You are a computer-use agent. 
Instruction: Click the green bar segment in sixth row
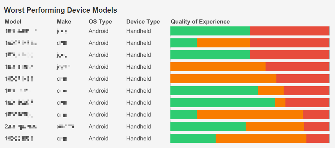[214, 91]
